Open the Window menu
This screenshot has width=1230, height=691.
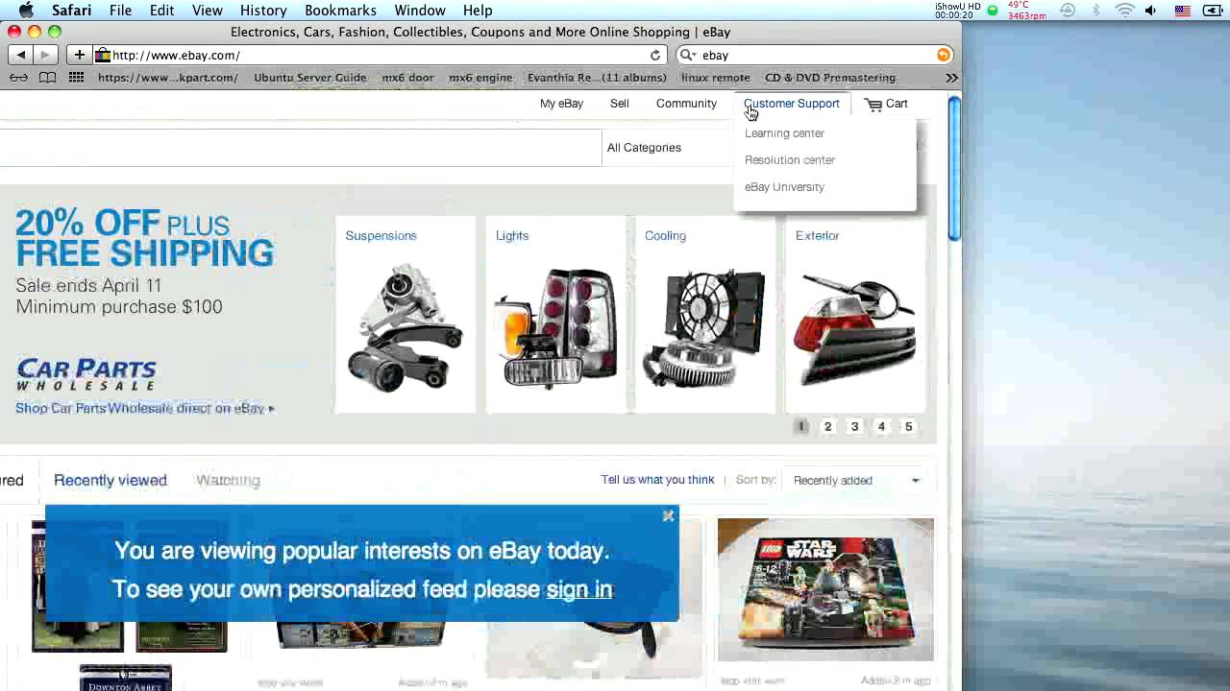(420, 11)
